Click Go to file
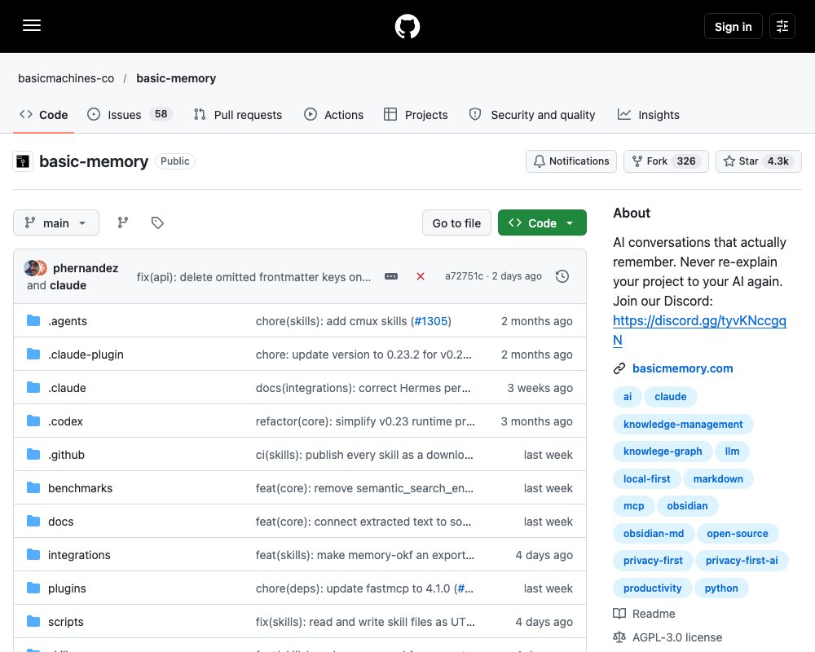 pyautogui.click(x=456, y=222)
